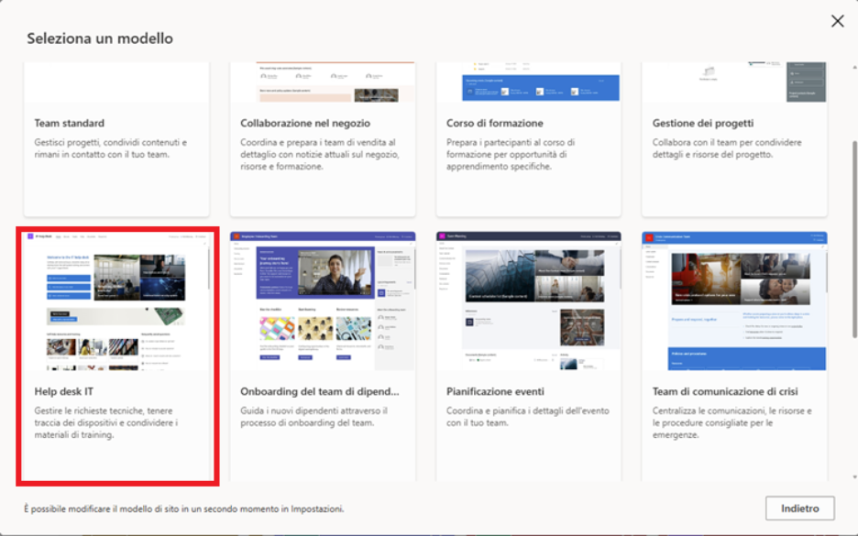Select the Gestione dei progetti title
The image size is (858, 536).
703,123
